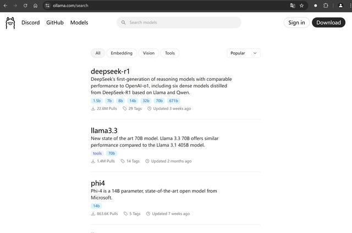Click the tools tag under llama3.3
The height and width of the screenshot is (233, 352).
pos(97,153)
